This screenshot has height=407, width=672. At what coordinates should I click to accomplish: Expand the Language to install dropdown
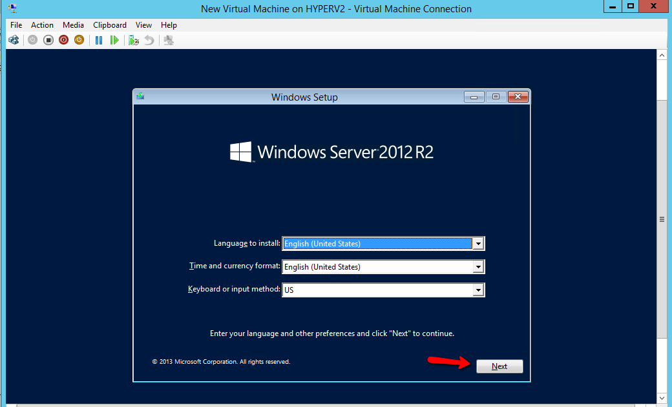(478, 244)
